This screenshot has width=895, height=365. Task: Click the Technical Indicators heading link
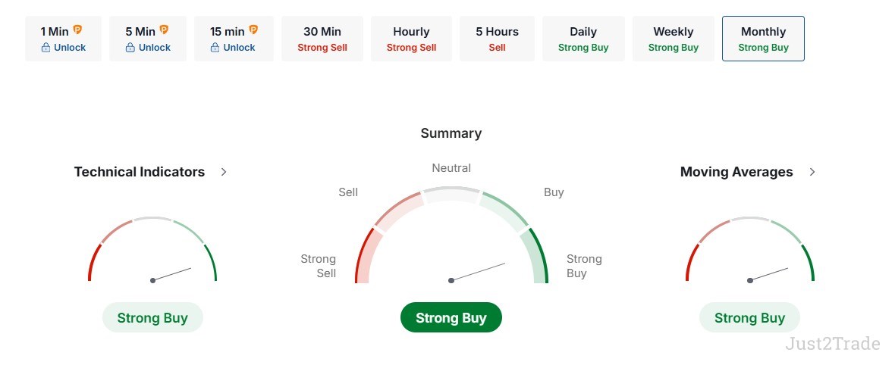(x=140, y=172)
